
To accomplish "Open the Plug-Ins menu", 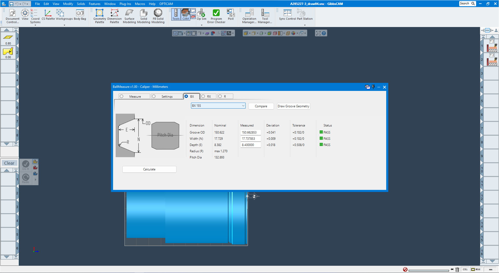I will click(x=125, y=4).
